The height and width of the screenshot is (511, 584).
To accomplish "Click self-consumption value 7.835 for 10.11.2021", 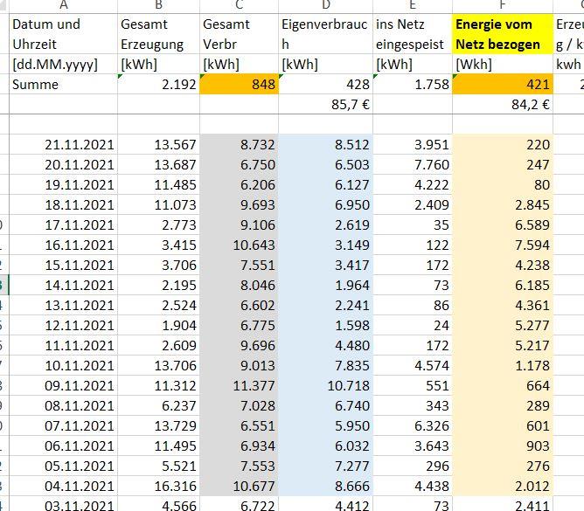I will (325, 365).
